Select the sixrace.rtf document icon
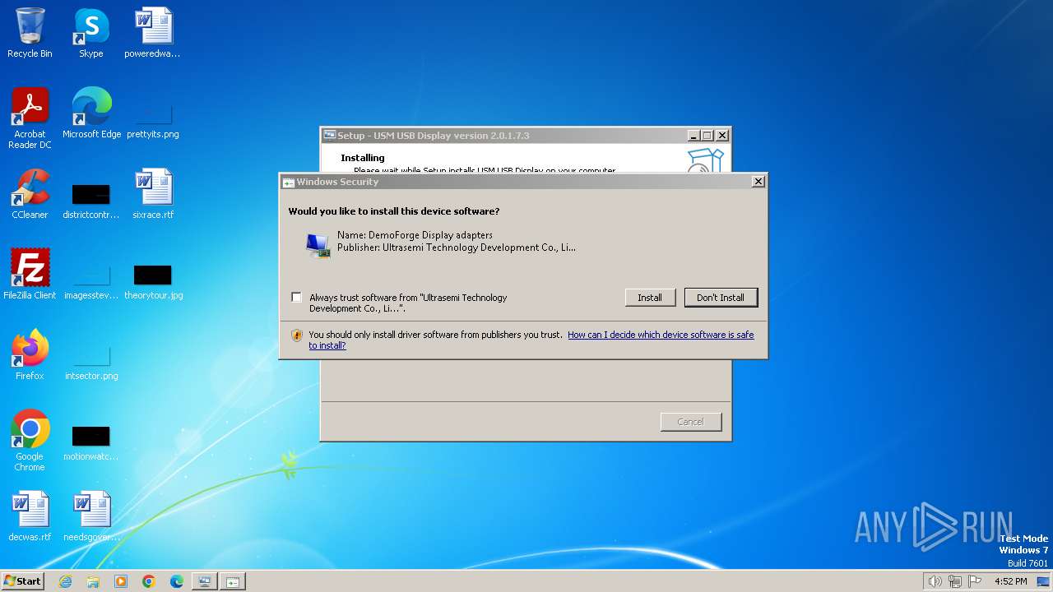The width and height of the screenshot is (1053, 592). pyautogui.click(x=153, y=194)
